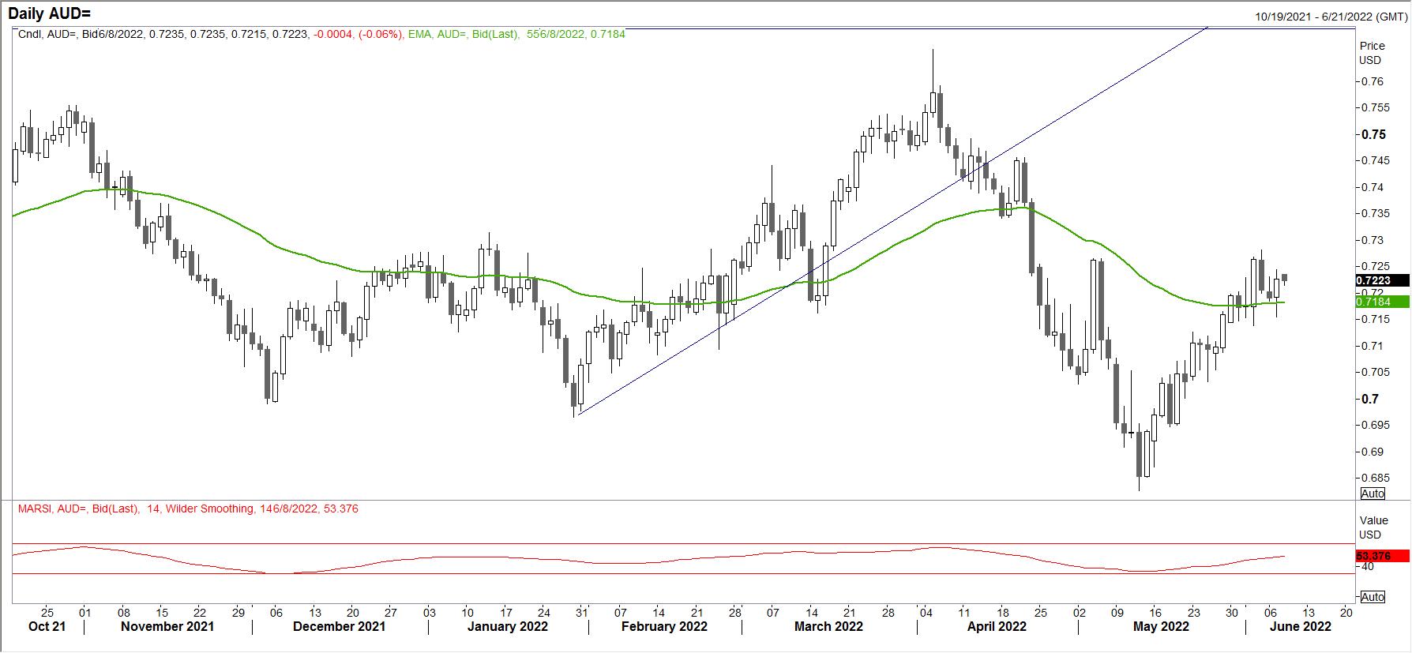Select the red RSI value tag 53.376
This screenshot has width=1412, height=653.
click(1382, 556)
